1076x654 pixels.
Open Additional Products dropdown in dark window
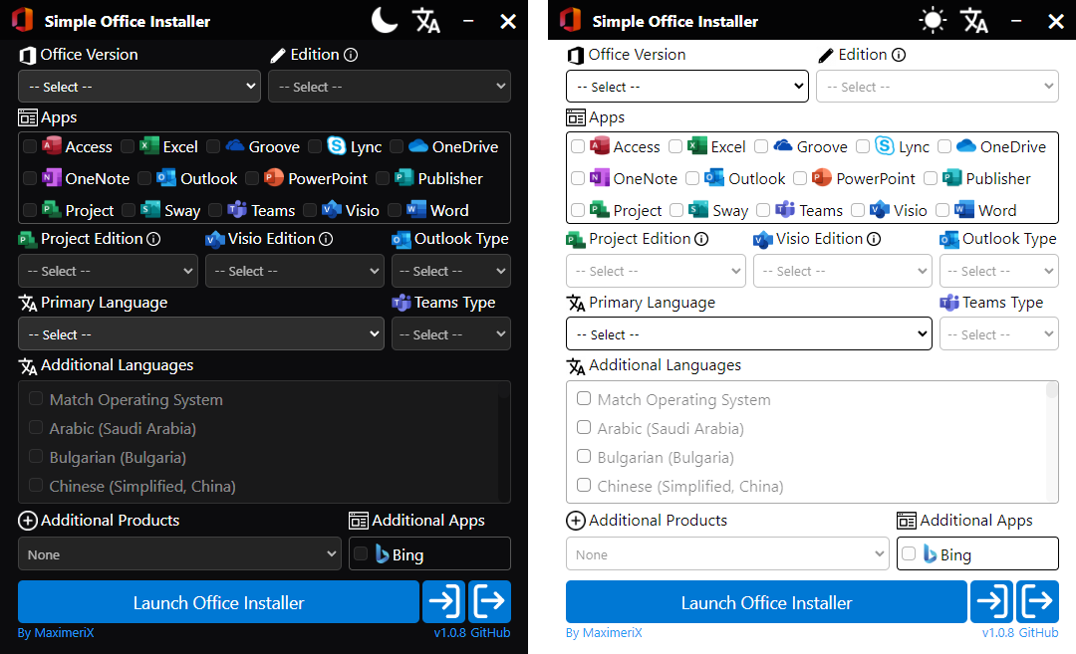[x=179, y=554]
